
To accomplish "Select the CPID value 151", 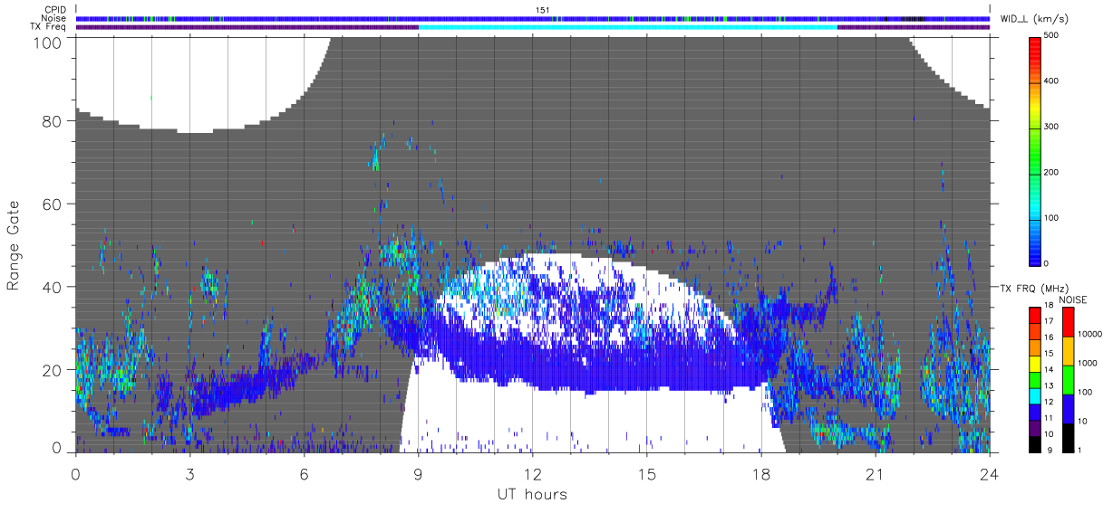I will point(542,10).
